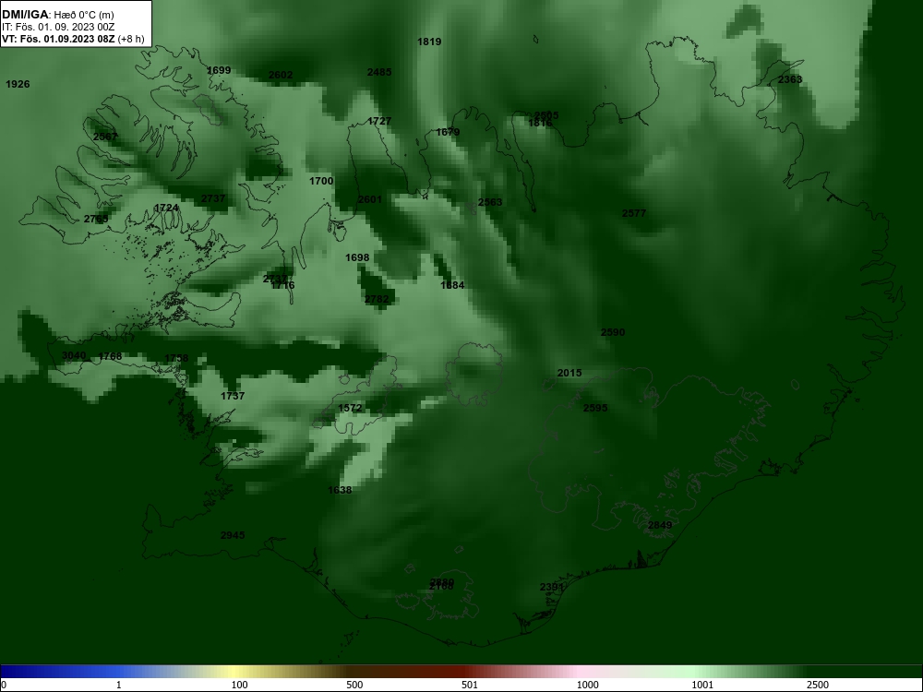Select the 2782 height label
Image resolution: width=923 pixels, height=692 pixels.
(x=377, y=299)
